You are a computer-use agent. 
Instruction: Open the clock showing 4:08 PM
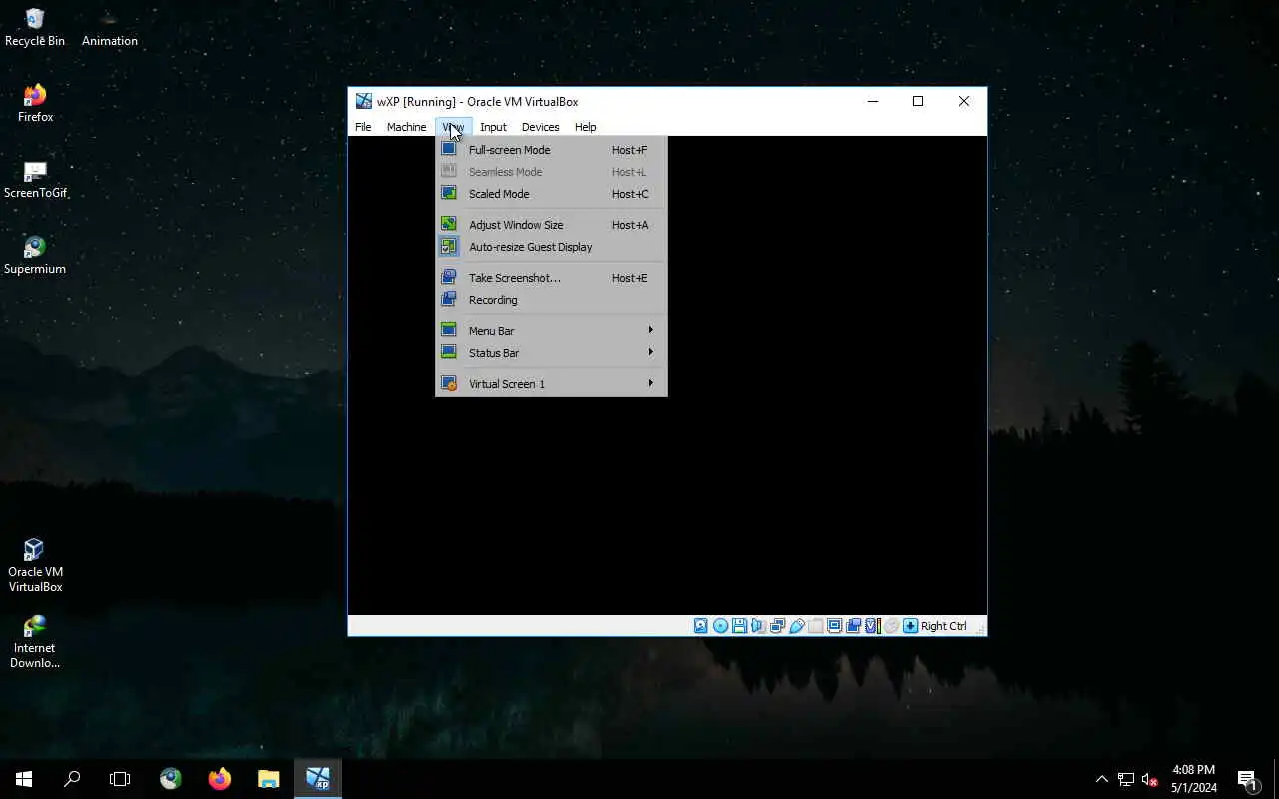point(1193,779)
